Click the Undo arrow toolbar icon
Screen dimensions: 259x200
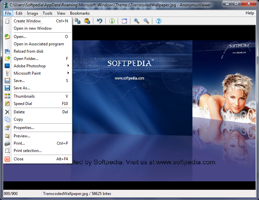[x=99, y=21]
